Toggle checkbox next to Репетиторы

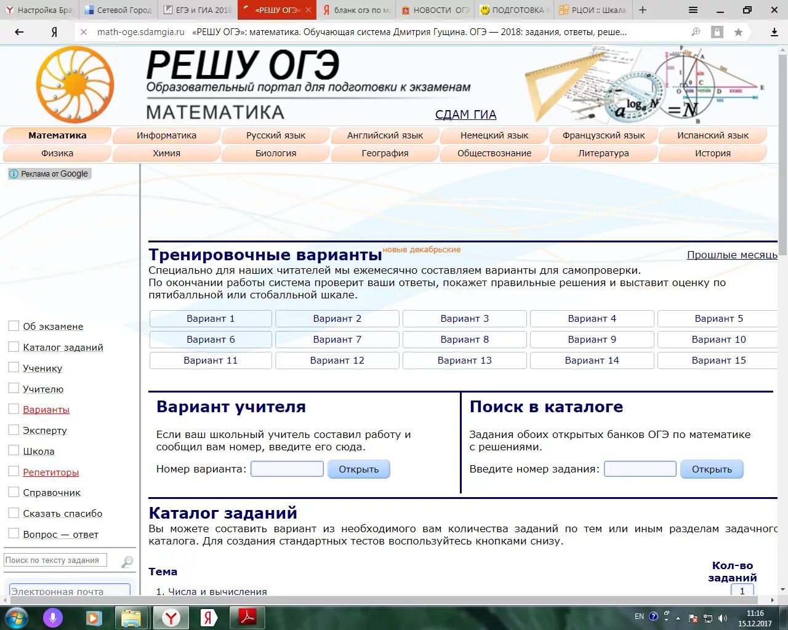point(14,471)
